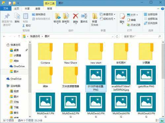Click Select all (全部选择)

pyautogui.click(x=150, y=14)
